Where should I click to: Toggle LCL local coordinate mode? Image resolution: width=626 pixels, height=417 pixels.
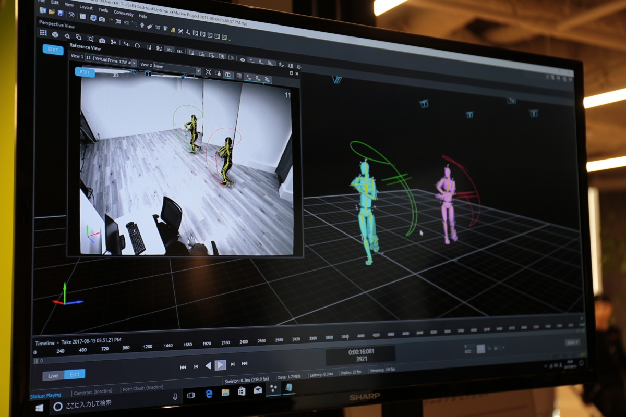(x=169, y=50)
